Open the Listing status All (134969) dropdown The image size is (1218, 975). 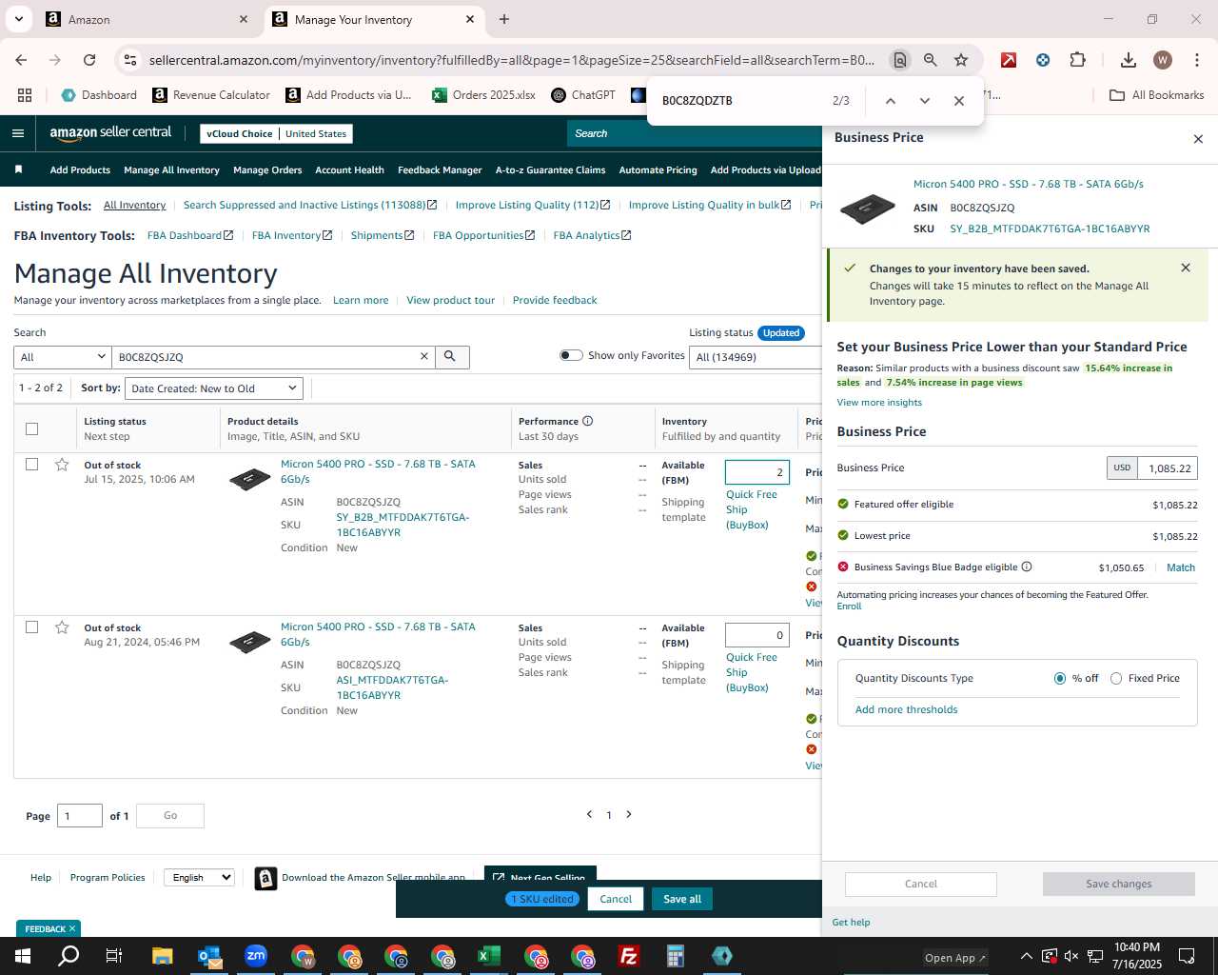(x=756, y=357)
